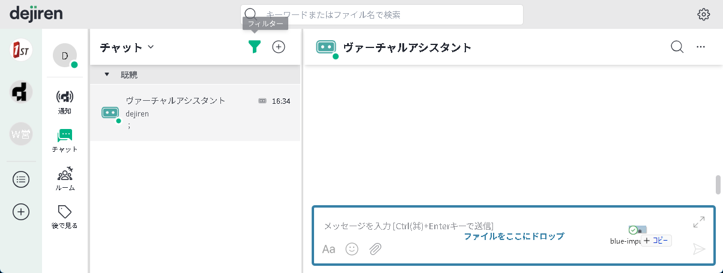This screenshot has width=723, height=273.
Task: Click the keyword search box
Action: (382, 14)
